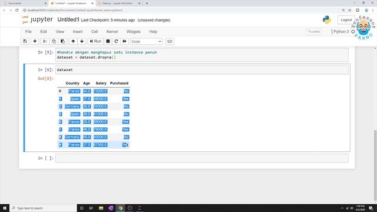Open Task View in taskbar
The height and width of the screenshot is (212, 377).
click(91, 208)
